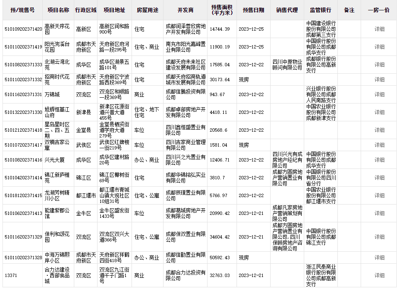This screenshot has width=398, height=289.
Task: Select presale number 510110202371419
Action: [x=23, y=47]
